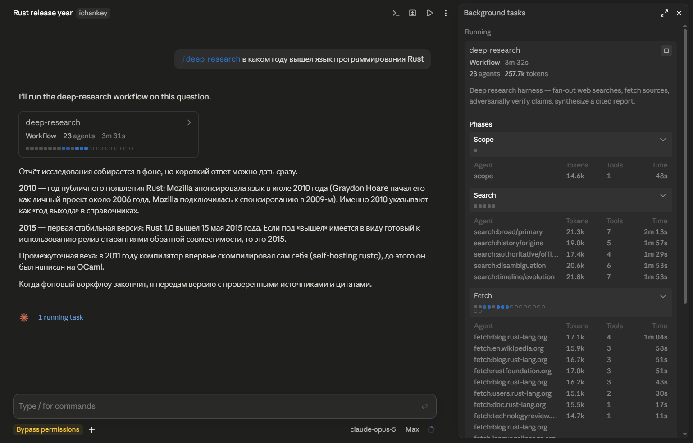Select the fetch:en.wikipedia.org agent row

point(570,348)
